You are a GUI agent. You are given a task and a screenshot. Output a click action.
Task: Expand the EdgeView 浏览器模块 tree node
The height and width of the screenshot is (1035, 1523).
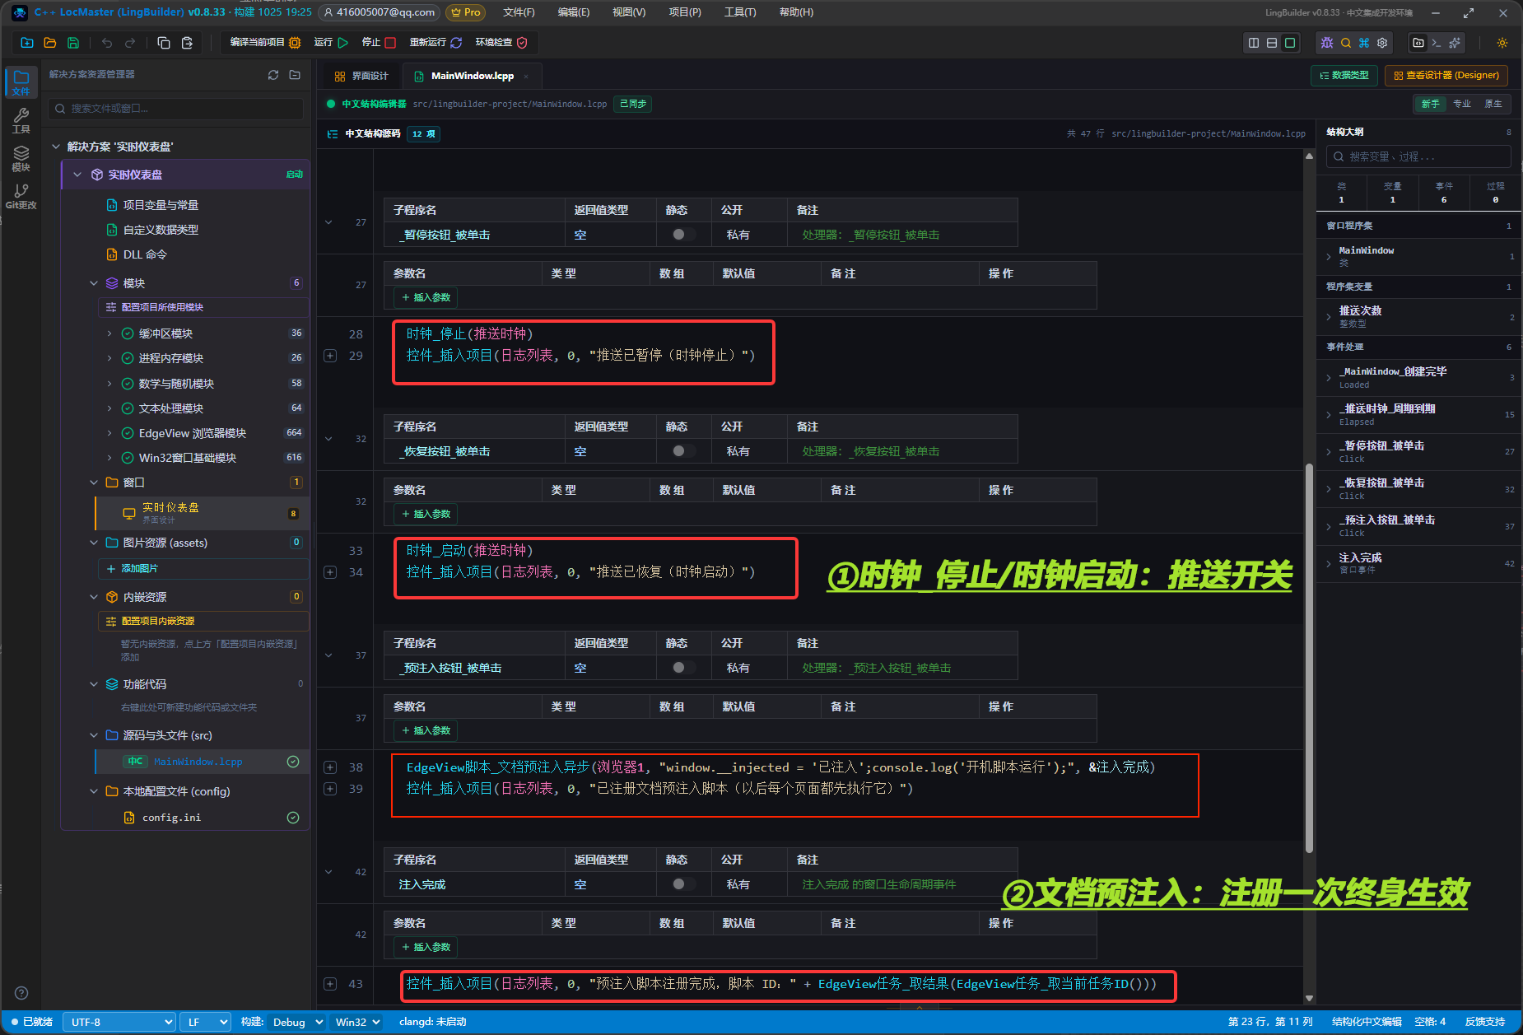109,433
